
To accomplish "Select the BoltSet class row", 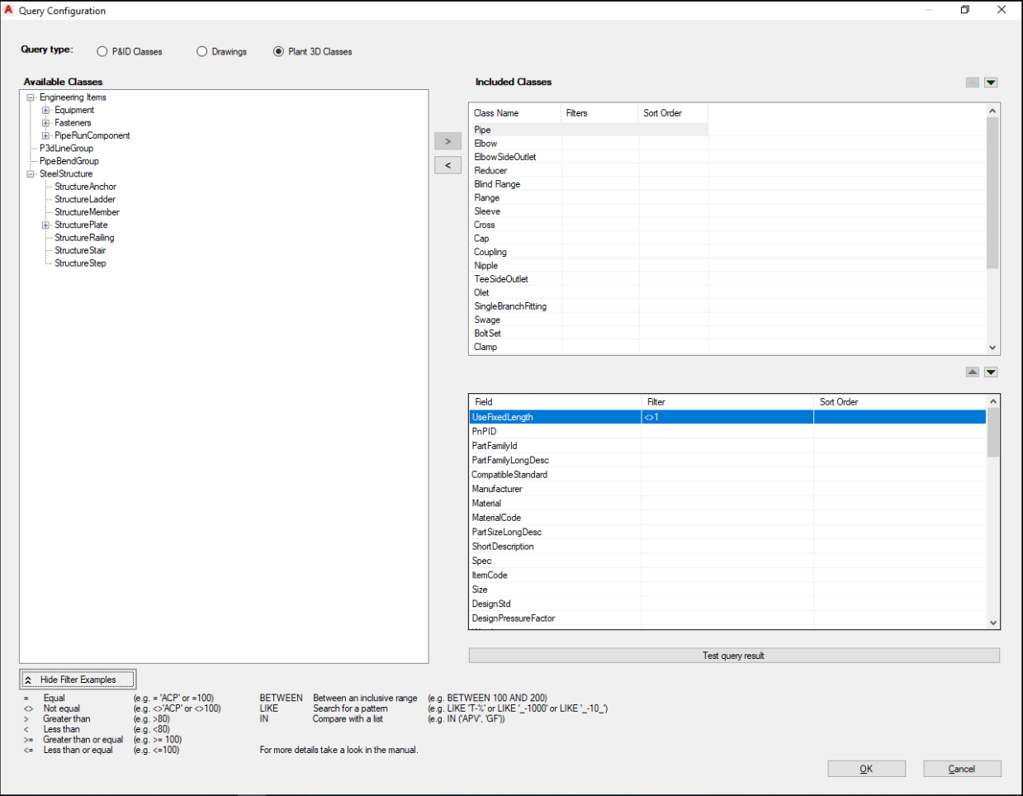I will pyautogui.click(x=727, y=334).
